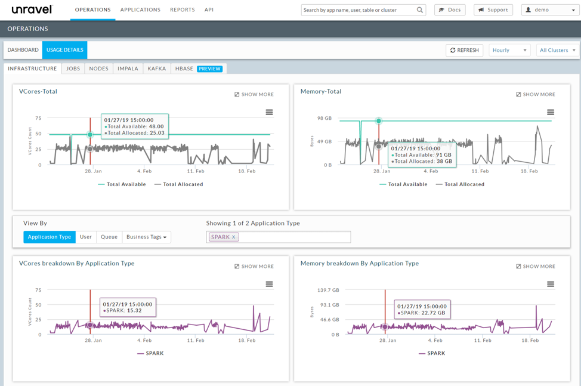This screenshot has height=386, width=581.
Task: Remove the SPARK filter chip
Action: tap(233, 237)
